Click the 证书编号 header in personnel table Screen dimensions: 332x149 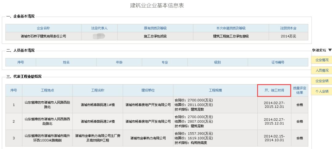pyautogui.click(x=278, y=62)
